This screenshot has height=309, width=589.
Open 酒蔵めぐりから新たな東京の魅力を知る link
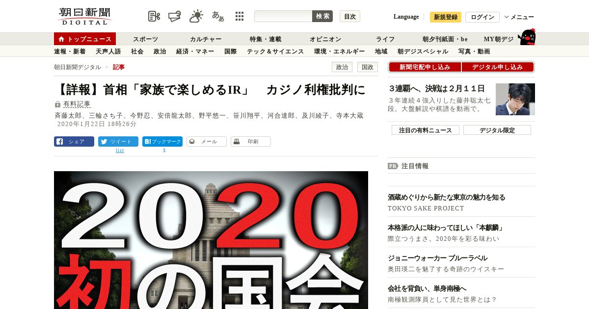[447, 197]
